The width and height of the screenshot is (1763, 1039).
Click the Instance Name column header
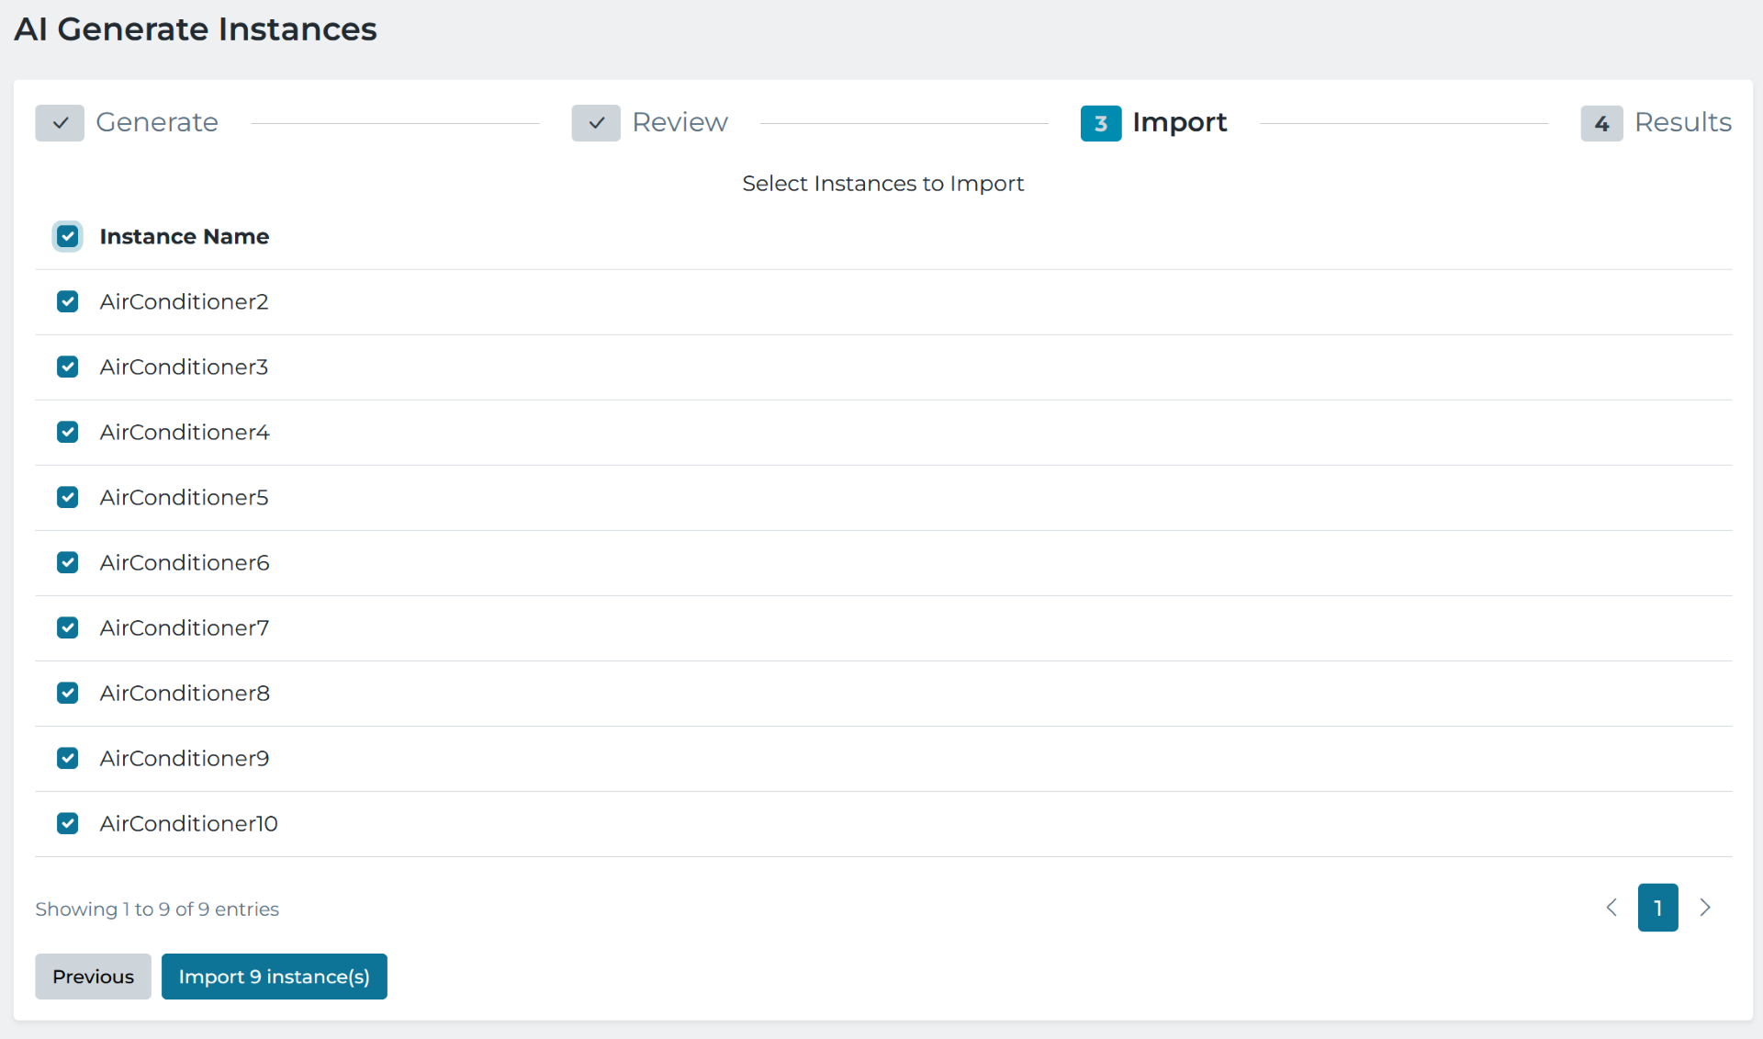185,237
